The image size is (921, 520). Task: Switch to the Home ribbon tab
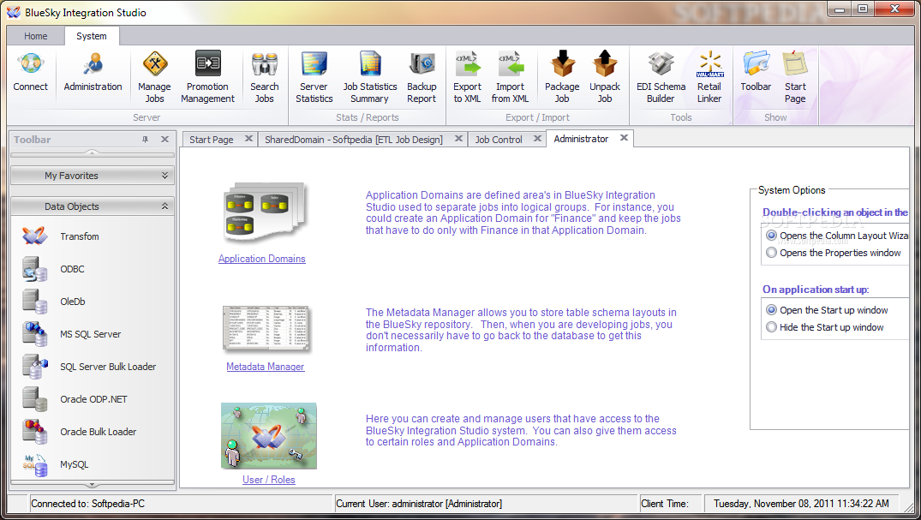point(36,36)
